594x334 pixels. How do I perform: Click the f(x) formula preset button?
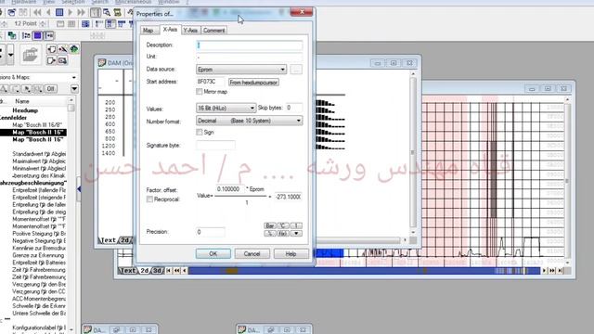[x=283, y=233]
